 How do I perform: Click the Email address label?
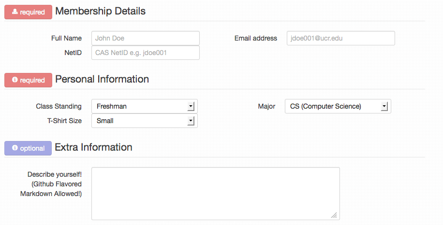[256, 38]
